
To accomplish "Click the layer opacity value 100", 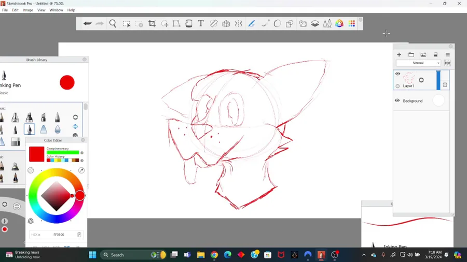I will [x=447, y=63].
